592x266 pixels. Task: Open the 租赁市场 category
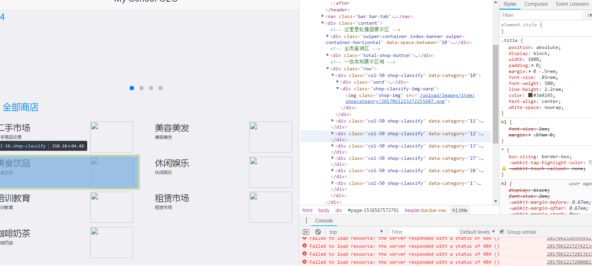pos(172,198)
